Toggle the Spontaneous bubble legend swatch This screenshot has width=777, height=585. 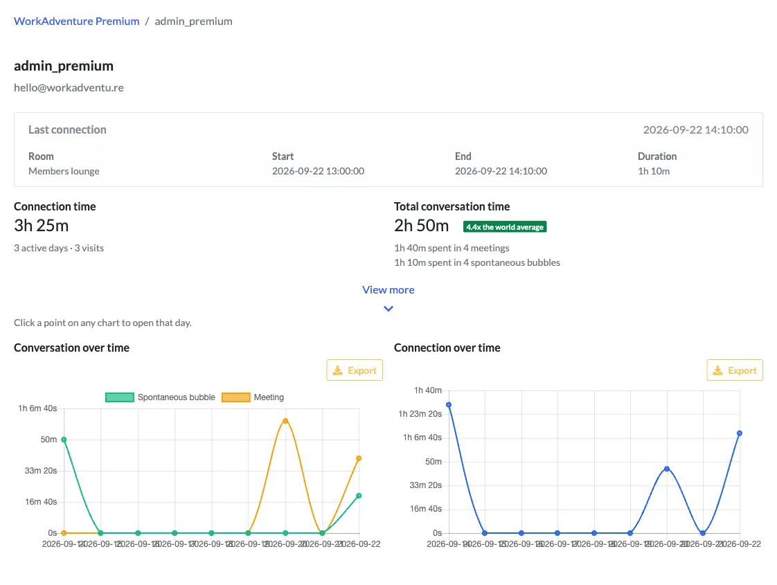119,397
